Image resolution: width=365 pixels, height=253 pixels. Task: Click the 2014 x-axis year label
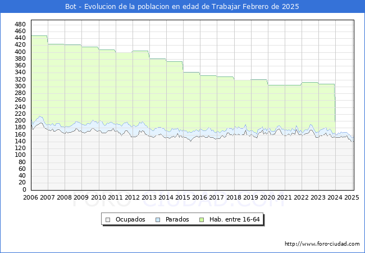coord(166,197)
